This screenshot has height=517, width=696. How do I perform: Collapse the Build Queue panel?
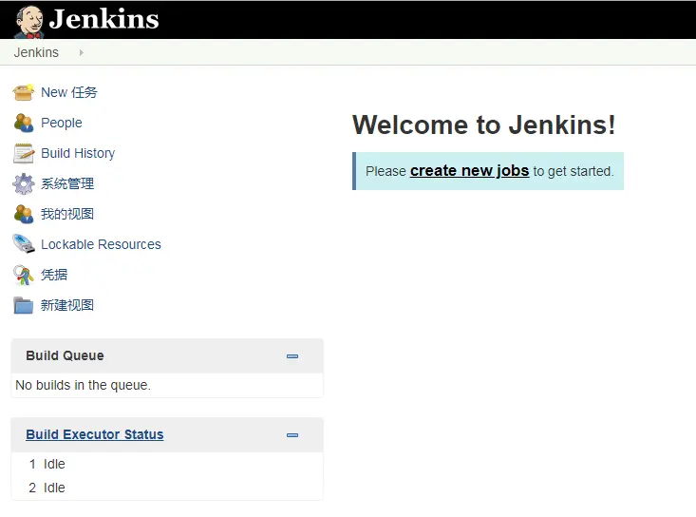pos(292,356)
